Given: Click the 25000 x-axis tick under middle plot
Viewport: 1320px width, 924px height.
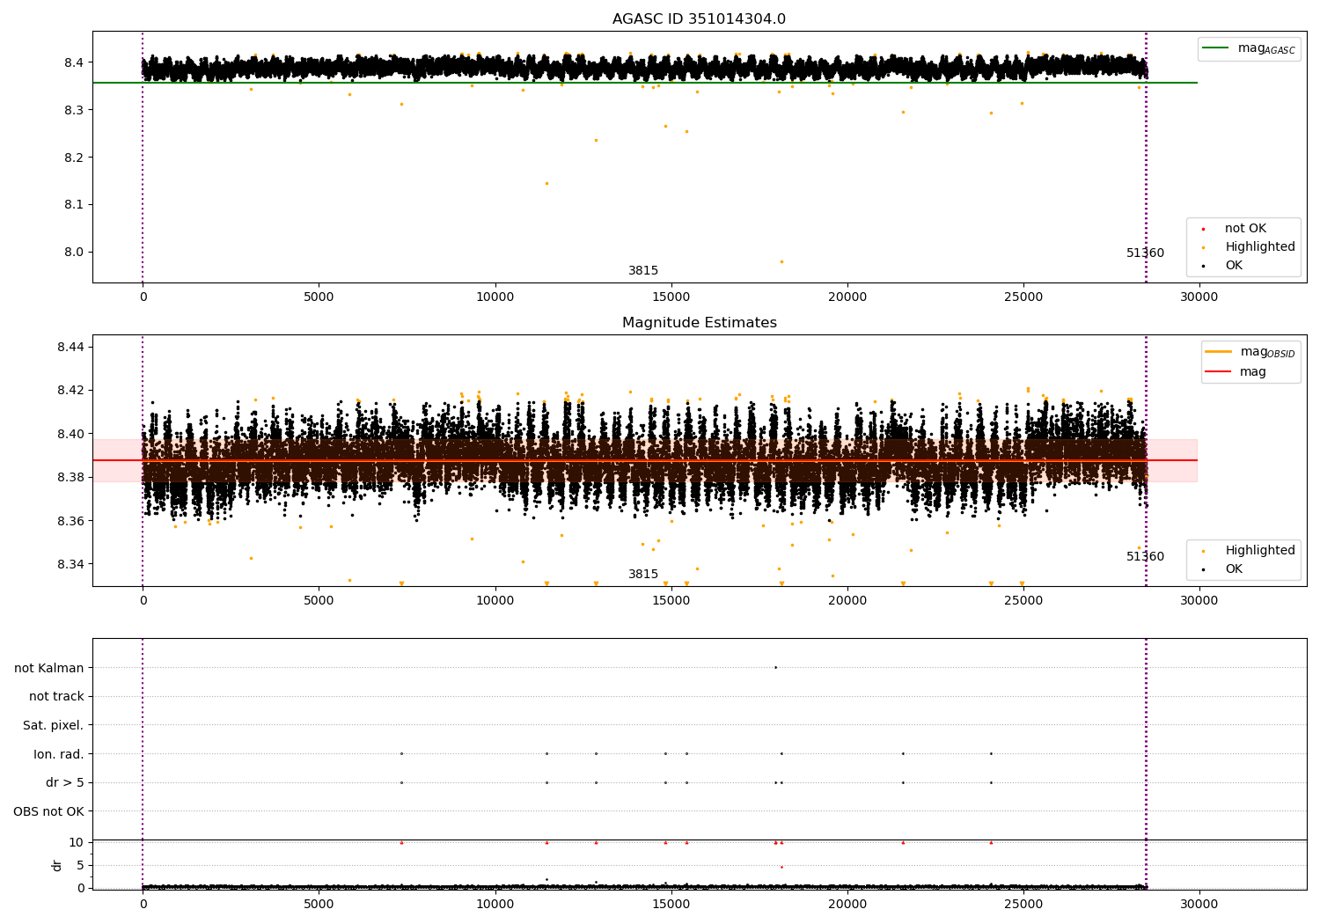Looking at the screenshot, I should 1023,601.
